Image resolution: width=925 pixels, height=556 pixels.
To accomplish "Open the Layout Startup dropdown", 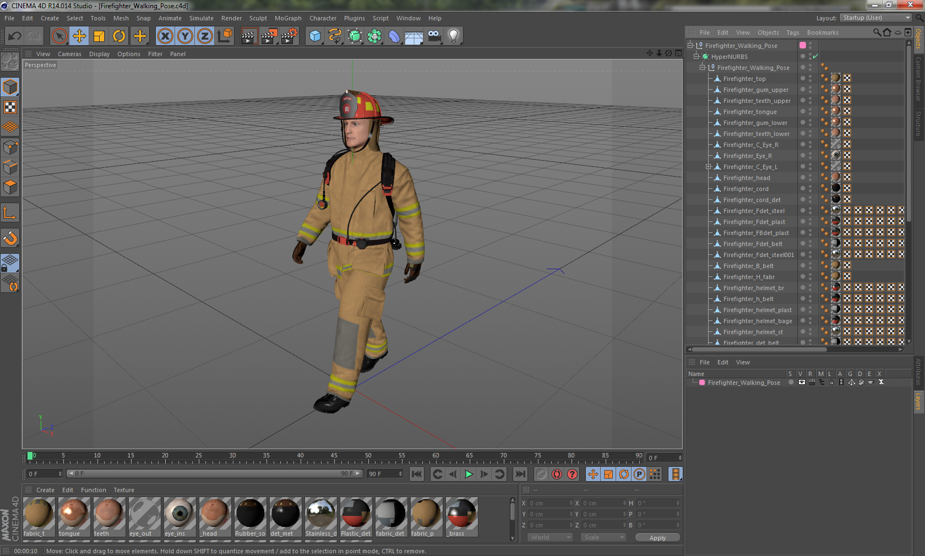I will tap(876, 18).
